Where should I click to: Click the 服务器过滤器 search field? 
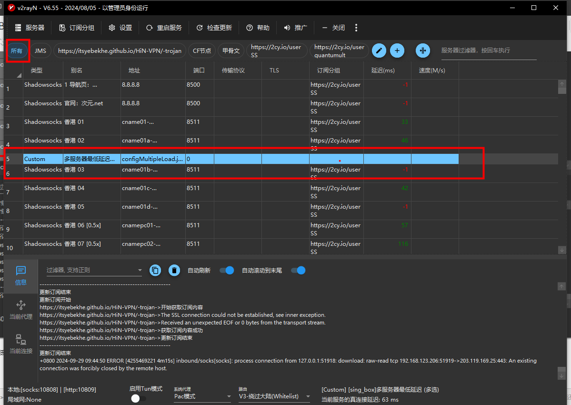[488, 51]
